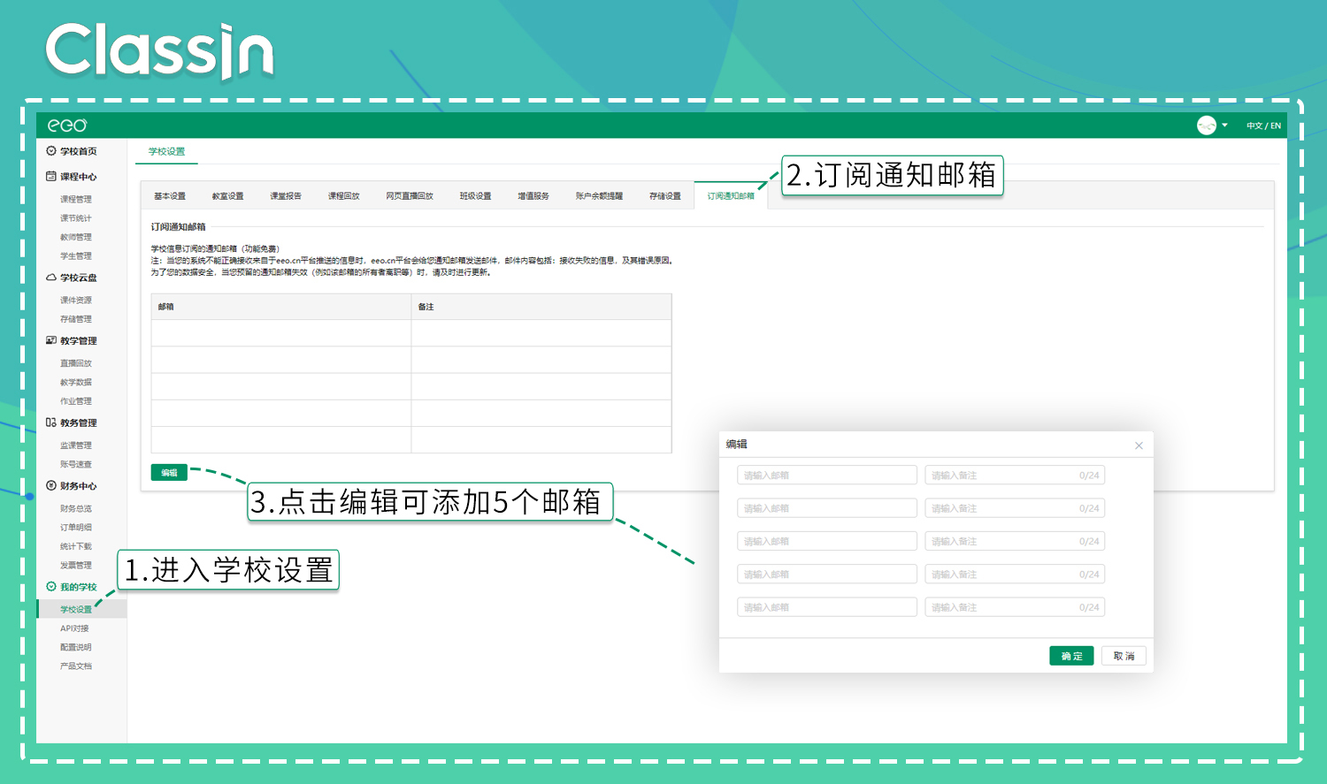
Task: Focus fourth 请输入邮箱 field
Action: coord(827,575)
